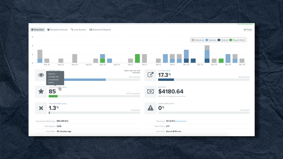Change the Placed Order conversion metric
This screenshot has height=159, width=283.
(x=55, y=87)
